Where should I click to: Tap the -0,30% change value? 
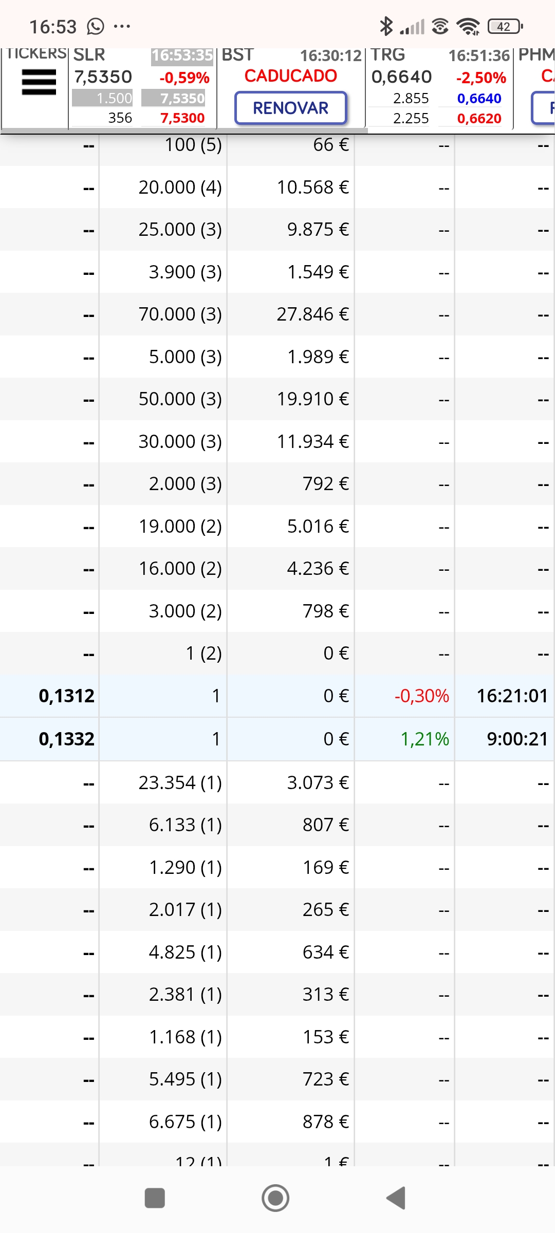(x=421, y=696)
